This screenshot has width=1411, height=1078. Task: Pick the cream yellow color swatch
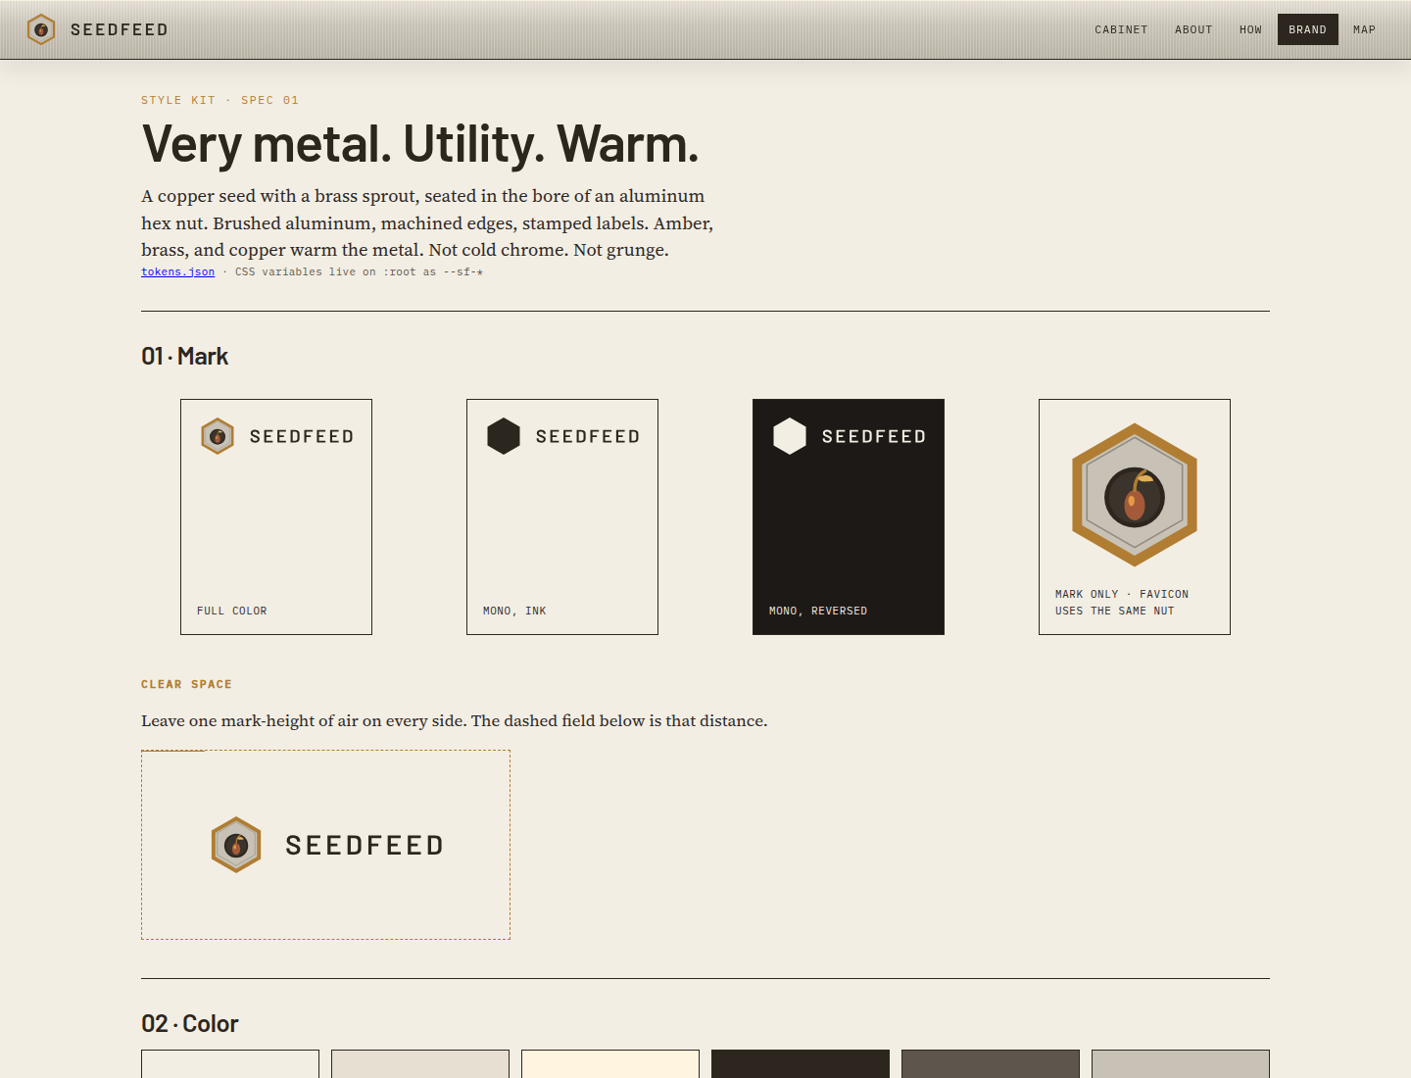[610, 1064]
